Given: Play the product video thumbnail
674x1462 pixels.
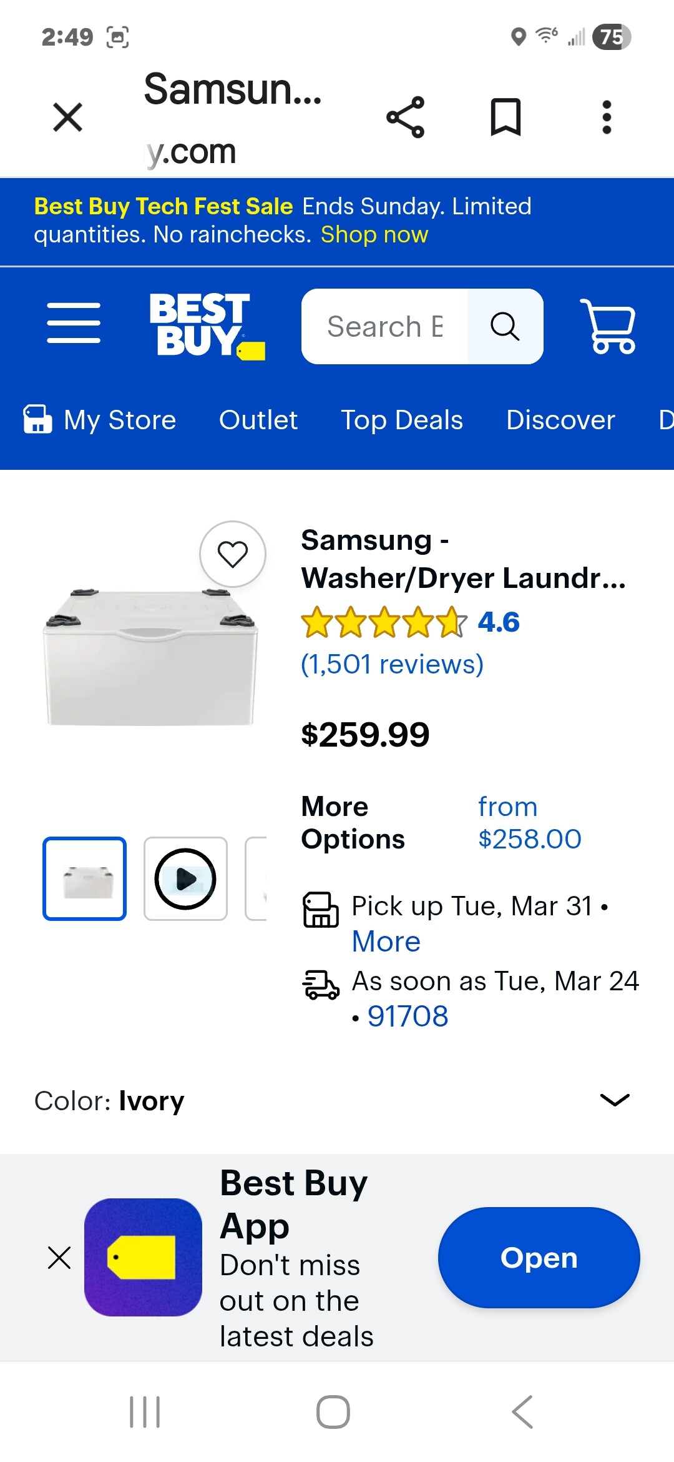Looking at the screenshot, I should [185, 878].
